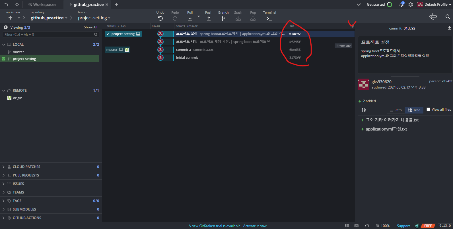Click the Stash toolbar icon
The image size is (453, 229).
click(x=238, y=18)
